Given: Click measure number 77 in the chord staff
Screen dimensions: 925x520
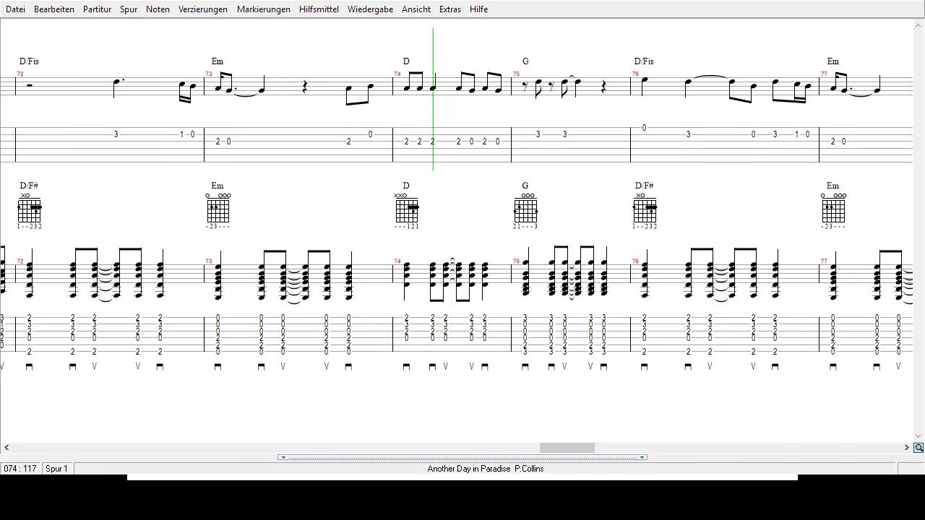Looking at the screenshot, I should point(825,261).
